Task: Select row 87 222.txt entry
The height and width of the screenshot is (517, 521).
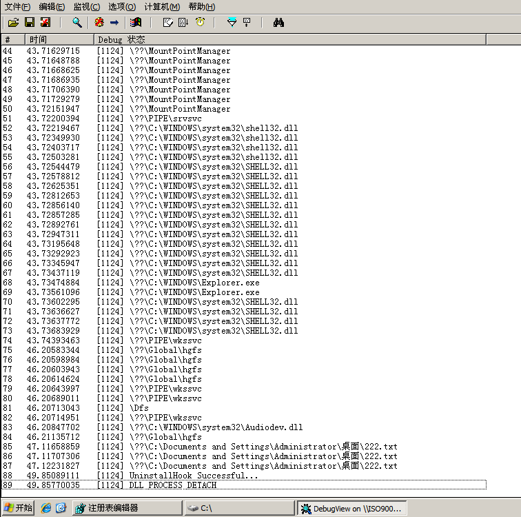Action: (244, 465)
